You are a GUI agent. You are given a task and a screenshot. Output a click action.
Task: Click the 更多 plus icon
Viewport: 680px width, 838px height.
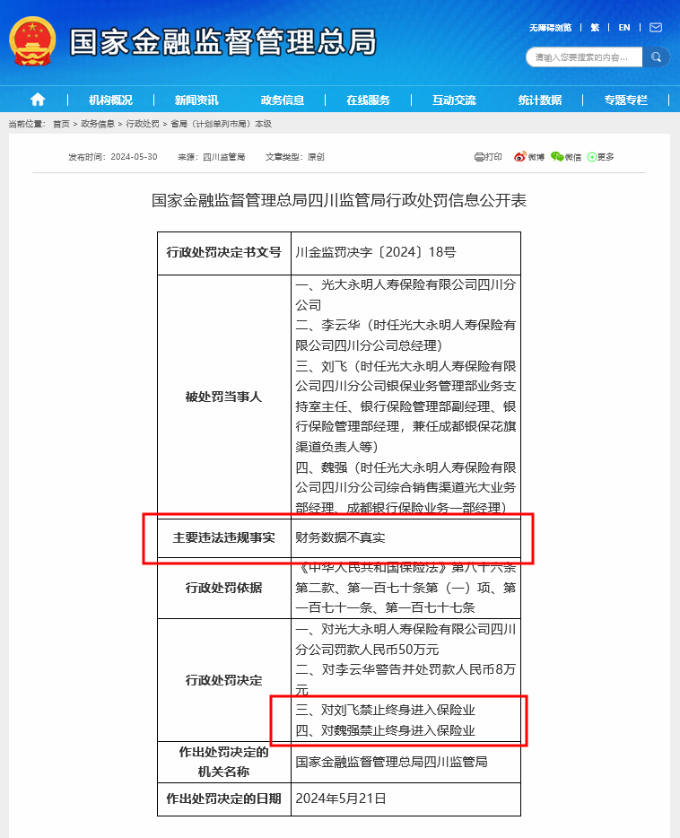pos(600,157)
